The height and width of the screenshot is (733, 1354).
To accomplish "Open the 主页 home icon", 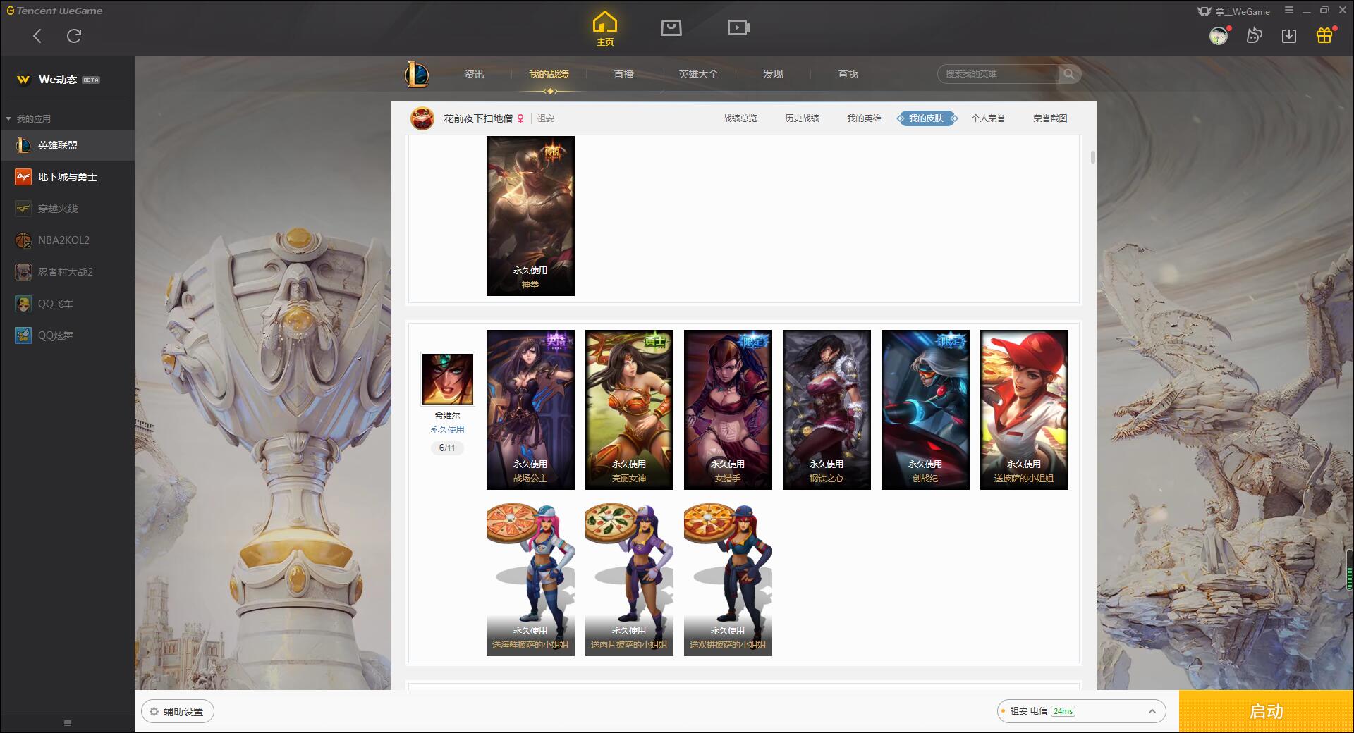I will click(x=605, y=29).
